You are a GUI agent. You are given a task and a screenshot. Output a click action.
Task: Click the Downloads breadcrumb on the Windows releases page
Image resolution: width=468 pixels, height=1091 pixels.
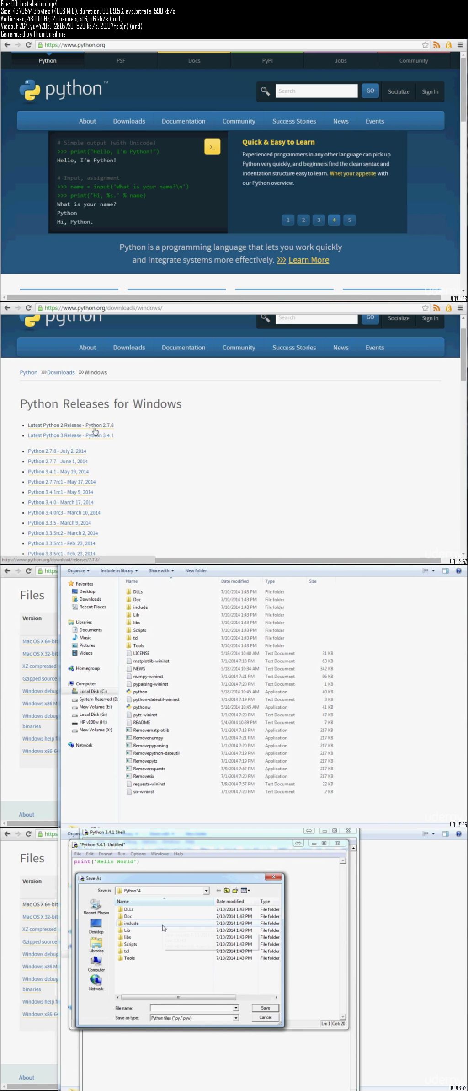click(61, 372)
